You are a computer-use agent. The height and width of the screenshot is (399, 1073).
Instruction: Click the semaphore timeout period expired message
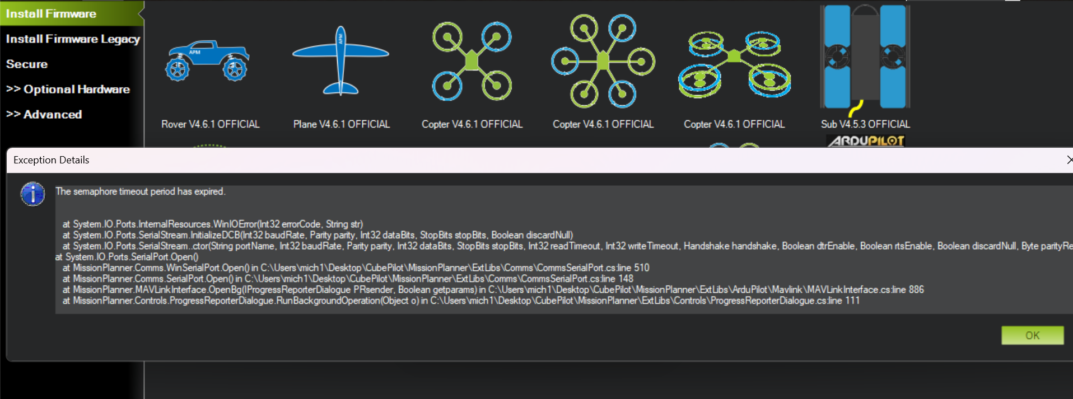click(x=141, y=191)
